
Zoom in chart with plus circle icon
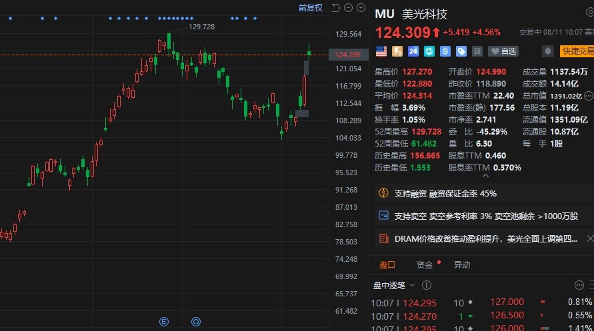(361, 8)
